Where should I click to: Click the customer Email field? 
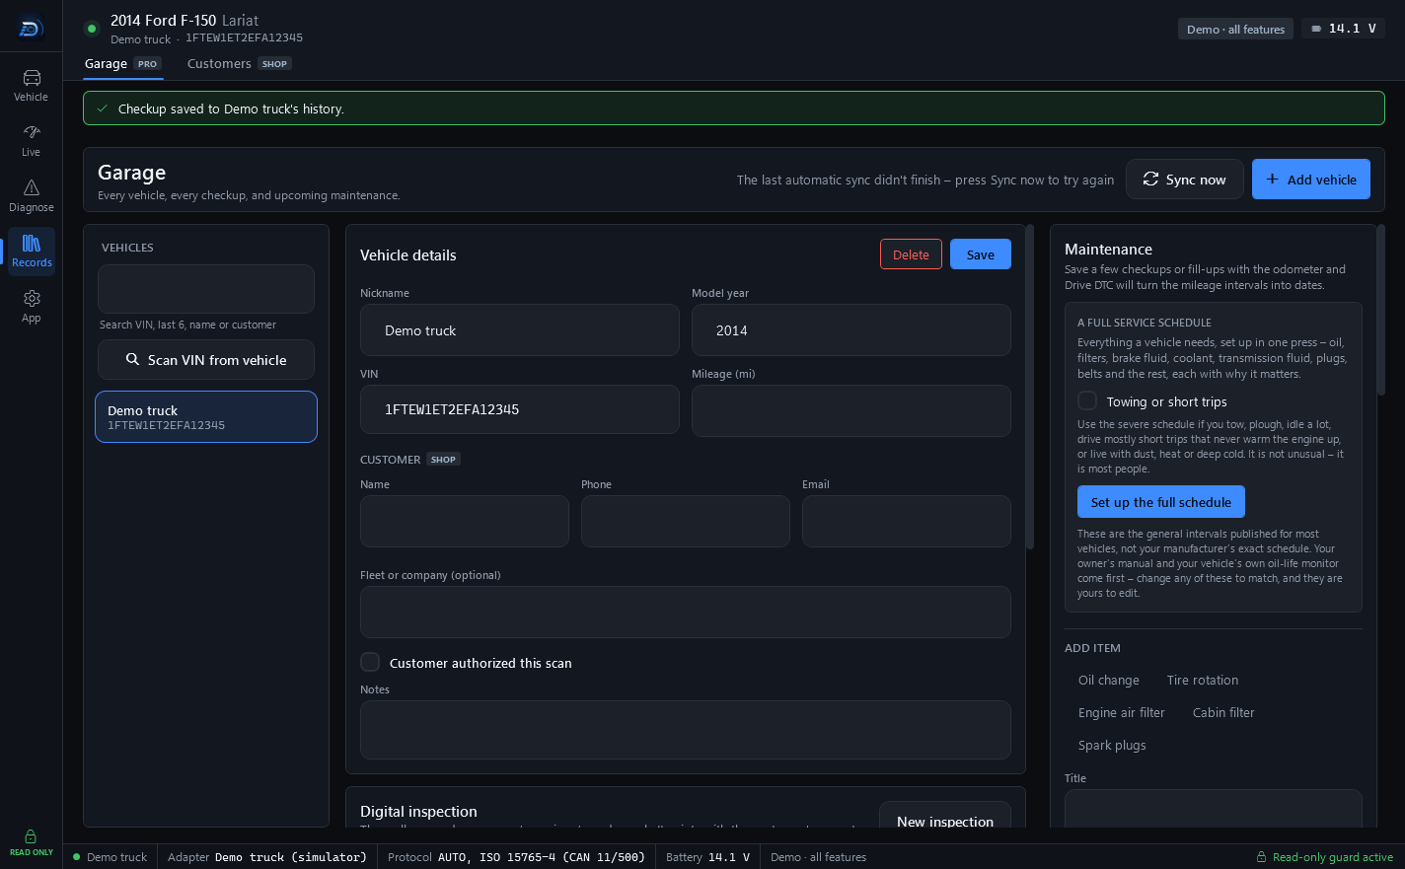[907, 521]
